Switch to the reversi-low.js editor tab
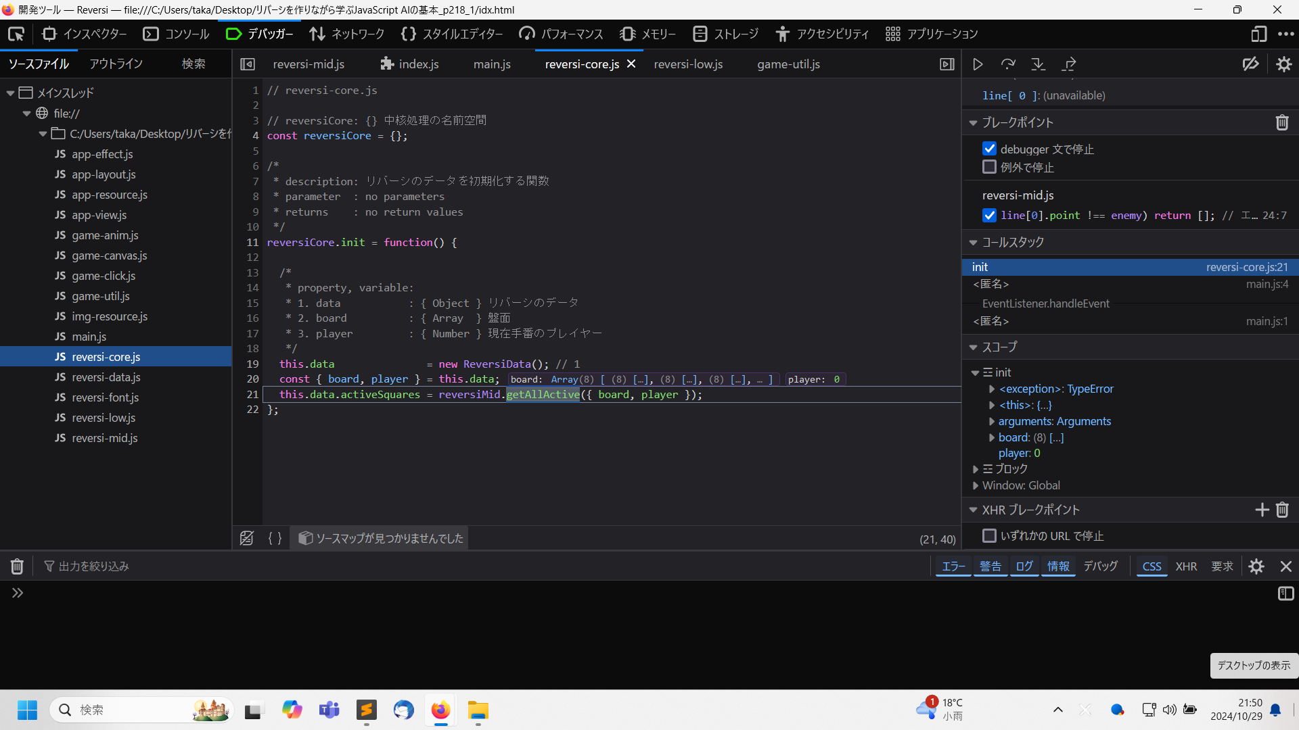Screen dimensions: 1299x730 [688, 64]
